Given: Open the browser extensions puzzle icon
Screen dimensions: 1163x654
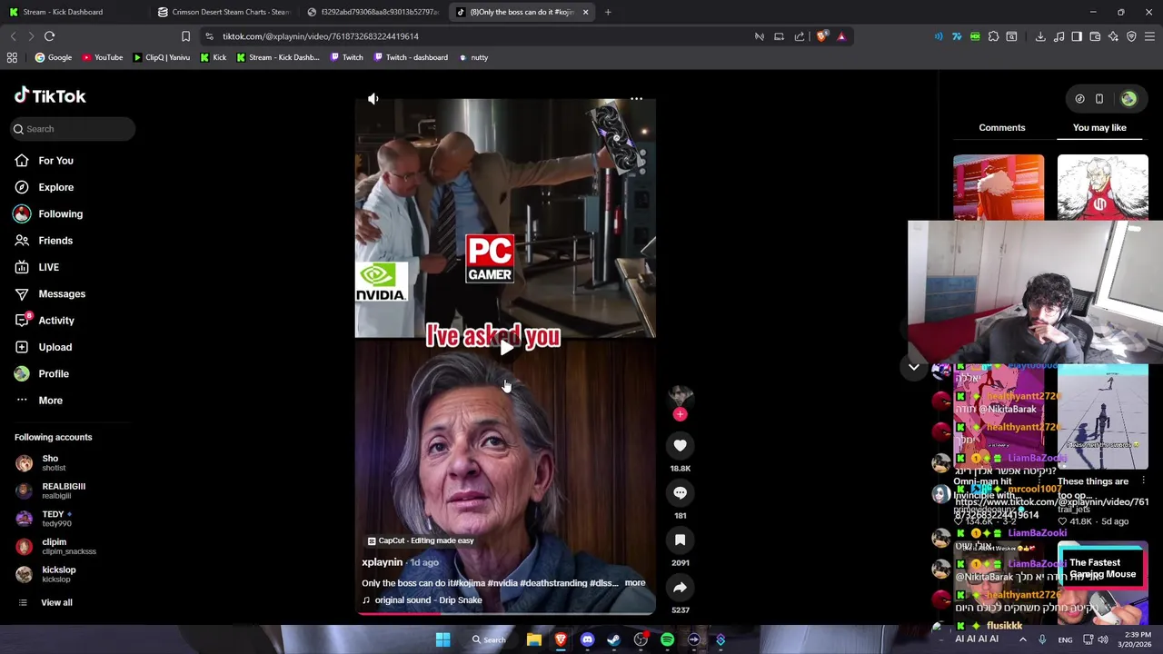Looking at the screenshot, I should (x=993, y=36).
